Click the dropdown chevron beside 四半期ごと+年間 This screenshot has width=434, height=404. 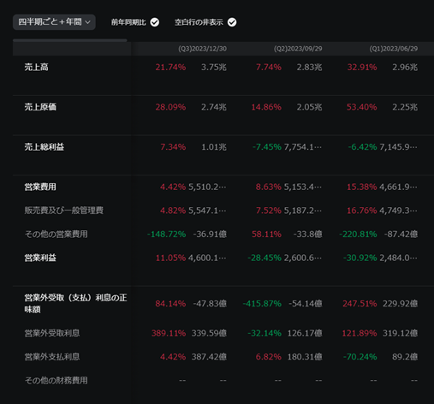click(x=88, y=22)
